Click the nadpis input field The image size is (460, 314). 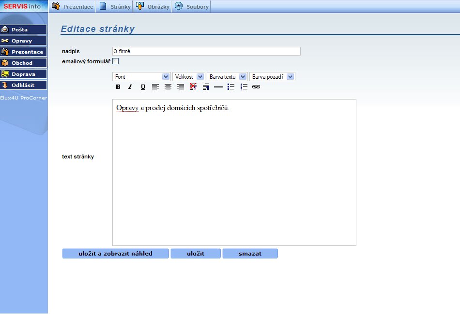207,51
